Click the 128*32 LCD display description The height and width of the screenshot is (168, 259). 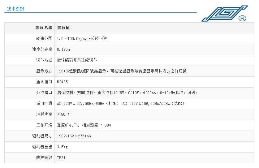[x=122, y=71]
